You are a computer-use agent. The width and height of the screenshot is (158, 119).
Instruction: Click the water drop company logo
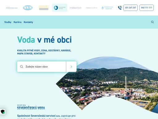pyautogui.click(x=107, y=8)
